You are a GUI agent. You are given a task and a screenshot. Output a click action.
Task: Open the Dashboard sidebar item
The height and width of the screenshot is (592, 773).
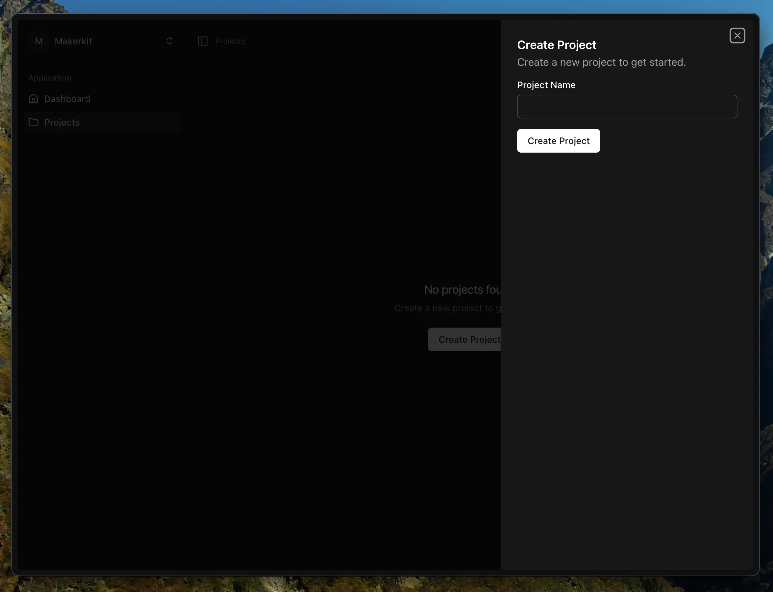[102, 99]
